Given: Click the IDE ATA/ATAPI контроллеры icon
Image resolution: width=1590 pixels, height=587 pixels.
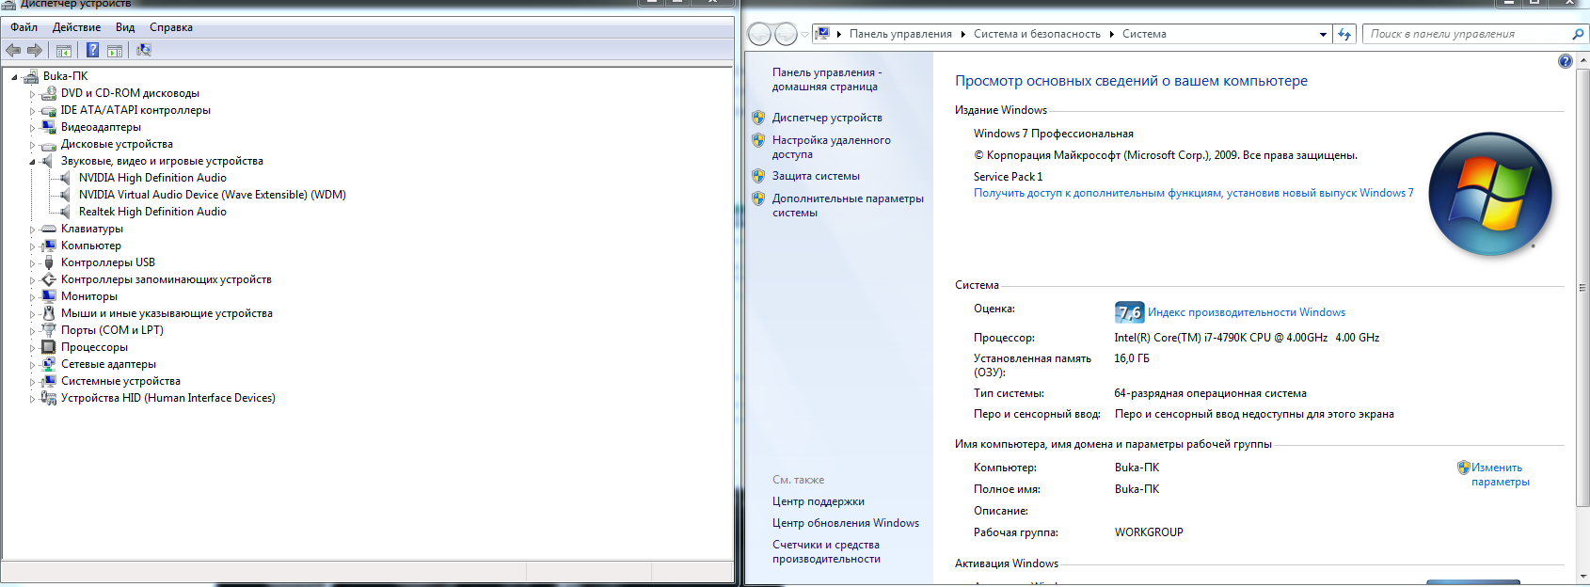Looking at the screenshot, I should pyautogui.click(x=49, y=110).
